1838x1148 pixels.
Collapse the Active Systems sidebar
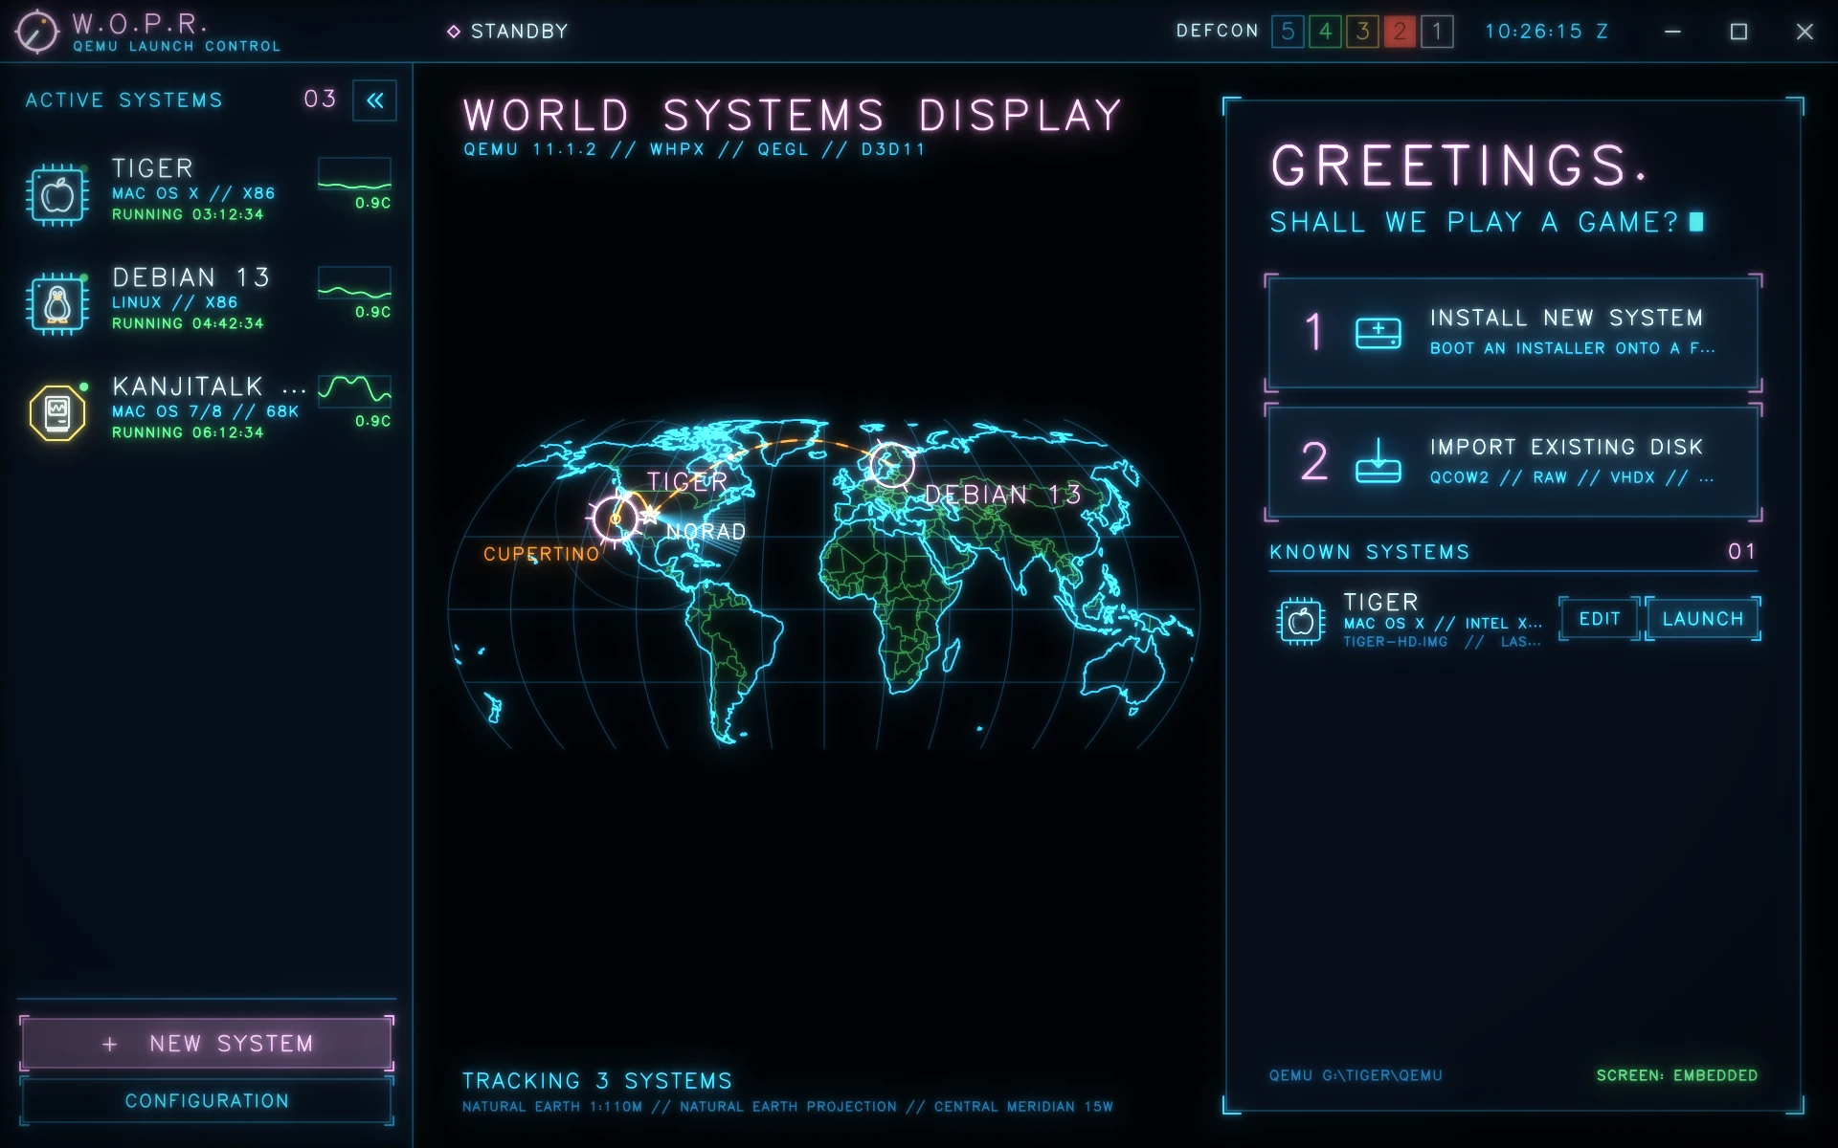pos(375,100)
